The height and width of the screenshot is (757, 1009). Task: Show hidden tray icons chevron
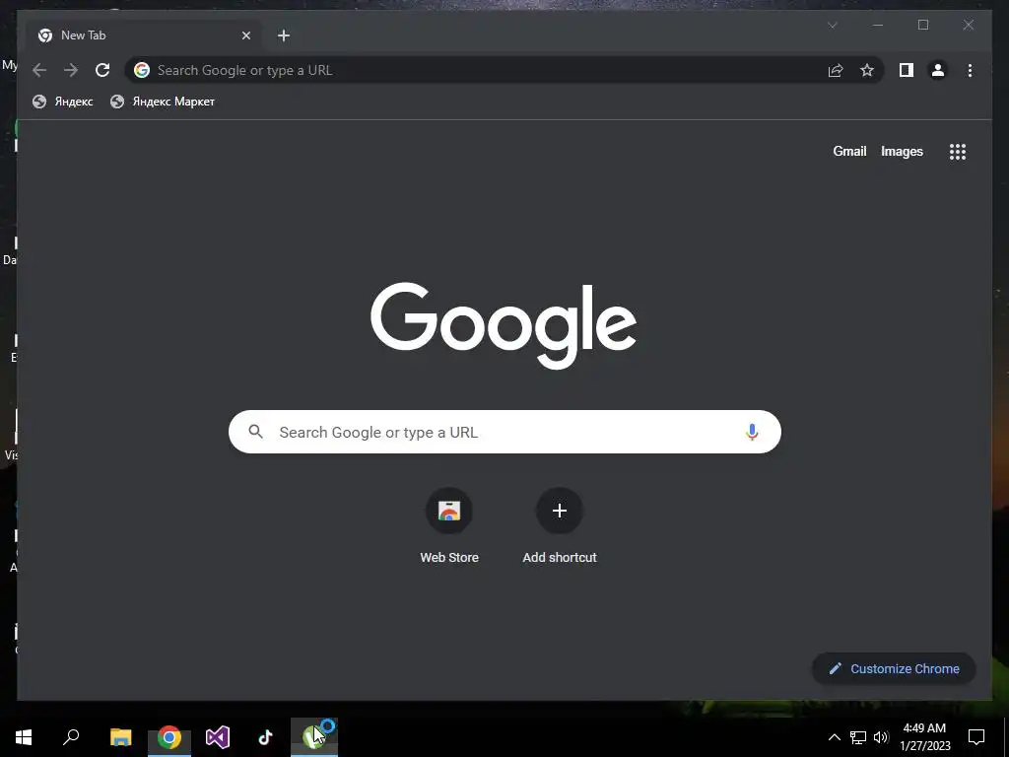[834, 737]
